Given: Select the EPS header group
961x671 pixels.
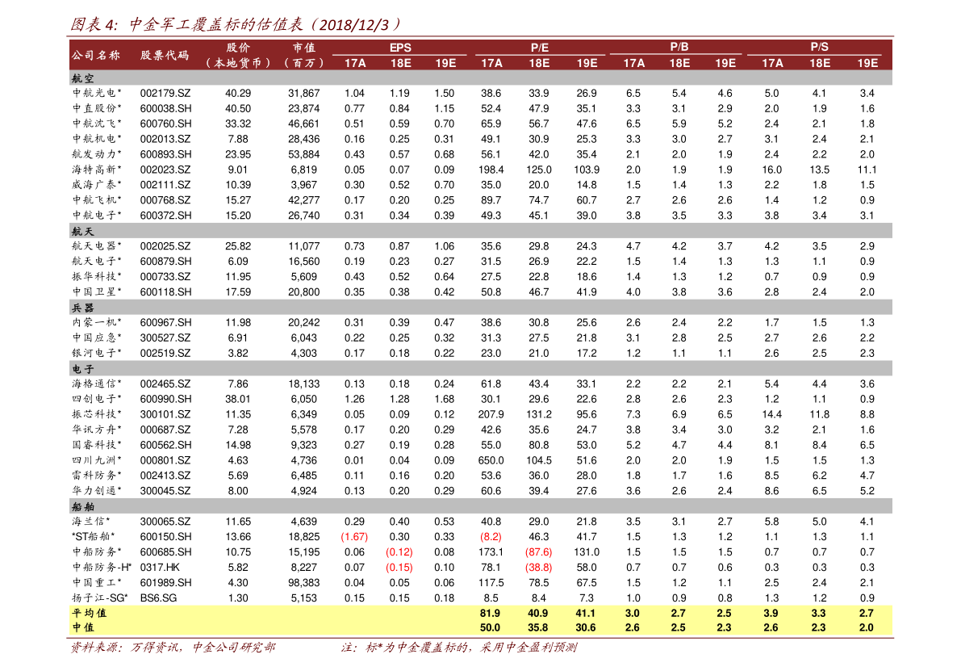Looking at the screenshot, I should point(400,47).
